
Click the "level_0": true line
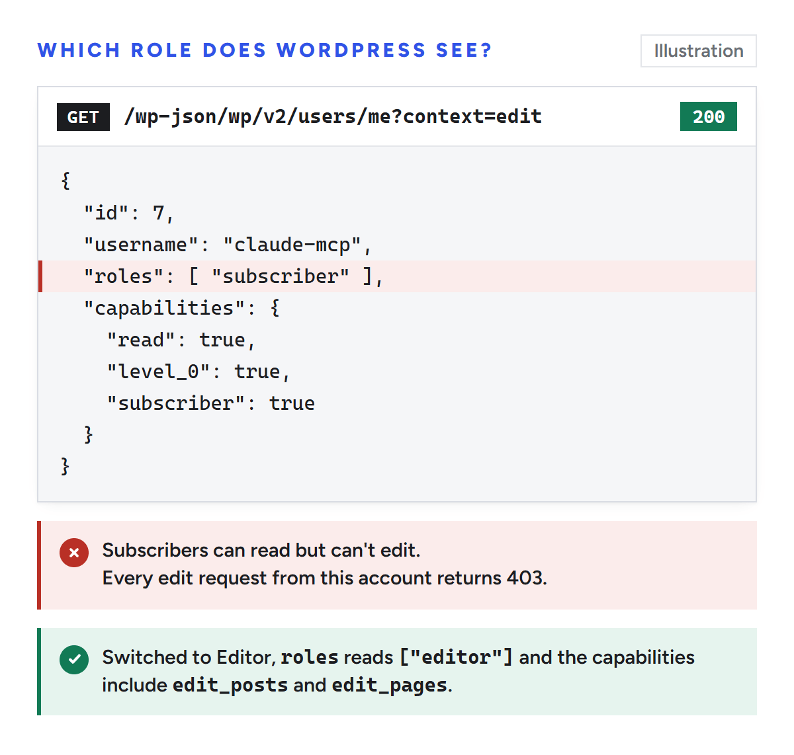pos(198,372)
